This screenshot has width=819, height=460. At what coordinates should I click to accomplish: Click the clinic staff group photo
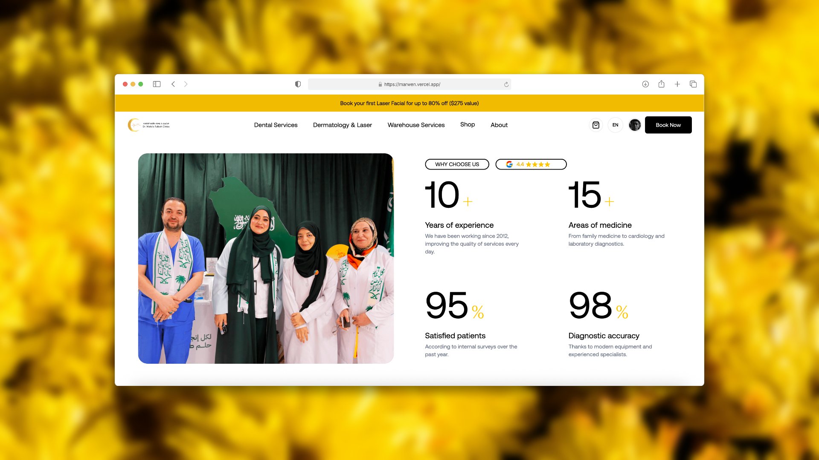coord(266,259)
